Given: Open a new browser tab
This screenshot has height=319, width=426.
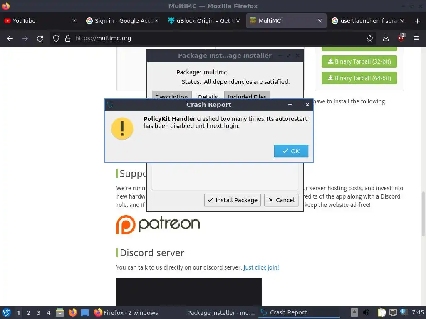Looking at the screenshot, I should [418, 21].
